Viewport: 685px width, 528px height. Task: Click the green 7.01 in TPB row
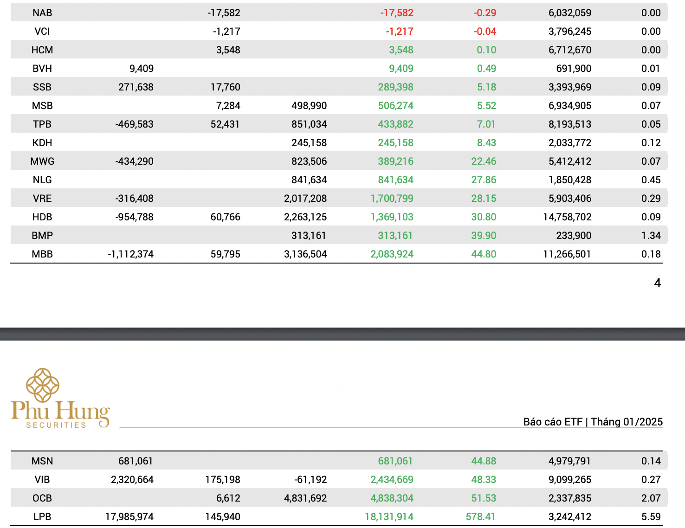click(x=486, y=124)
